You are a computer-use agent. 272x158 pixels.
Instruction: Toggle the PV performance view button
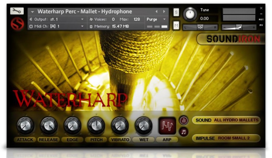261,25
